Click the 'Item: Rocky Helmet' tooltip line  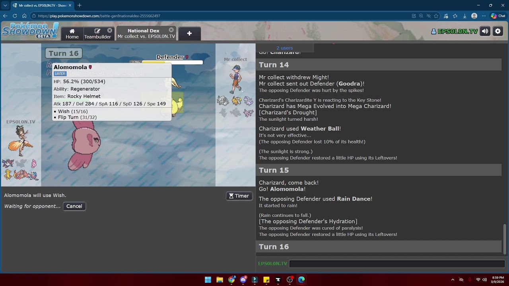coord(77,96)
